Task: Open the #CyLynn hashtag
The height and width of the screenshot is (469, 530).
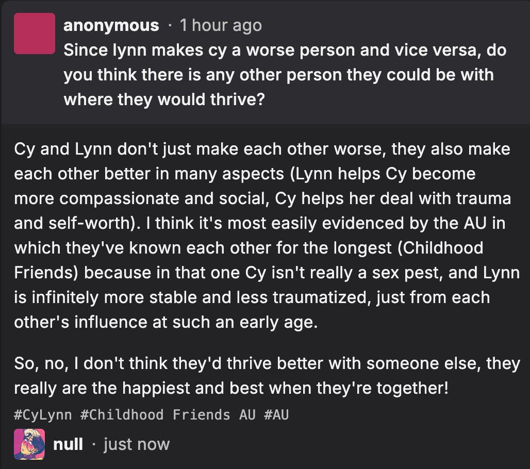Action: (x=43, y=414)
